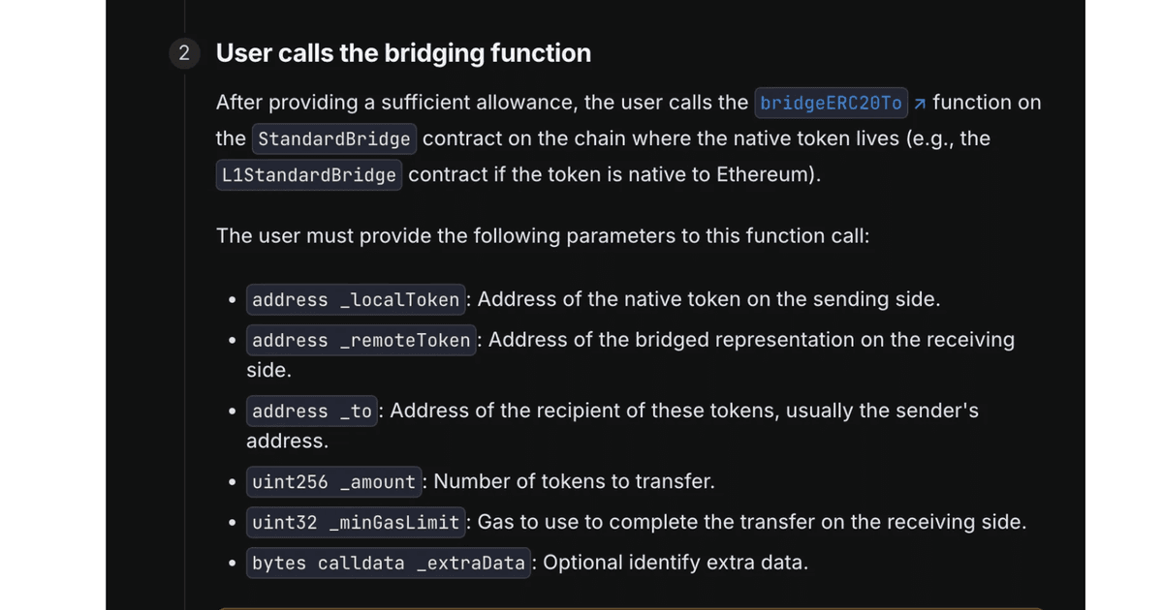
Task: Click the bullet point beside _extraData
Action: point(232,564)
